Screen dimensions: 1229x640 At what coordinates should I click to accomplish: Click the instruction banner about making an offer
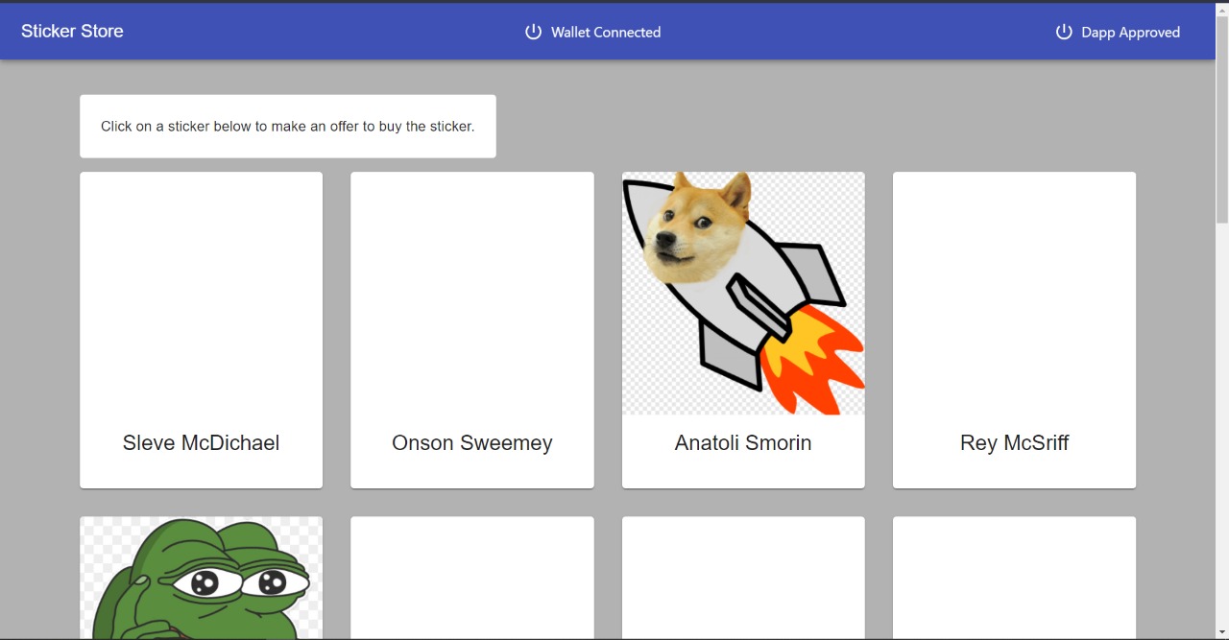coord(287,126)
